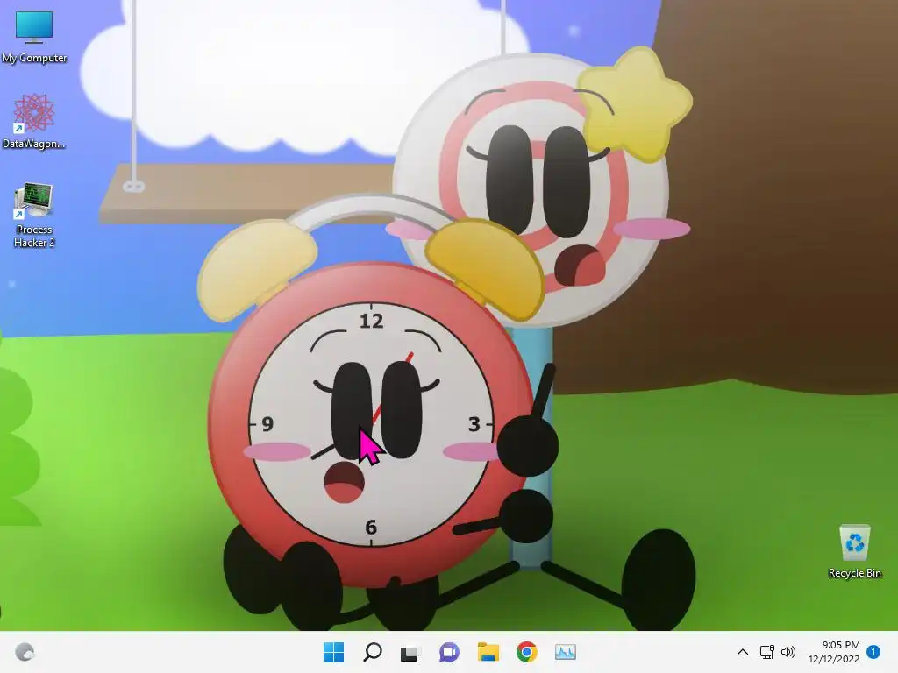898x673 pixels.
Task: Select the Process Hacker 2 shortcut
Action: click(x=34, y=216)
